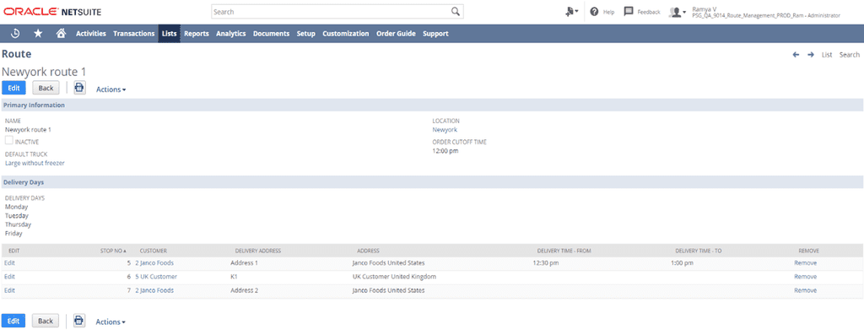The width and height of the screenshot is (864, 335).
Task: Open the Activities menu
Action: [91, 34]
